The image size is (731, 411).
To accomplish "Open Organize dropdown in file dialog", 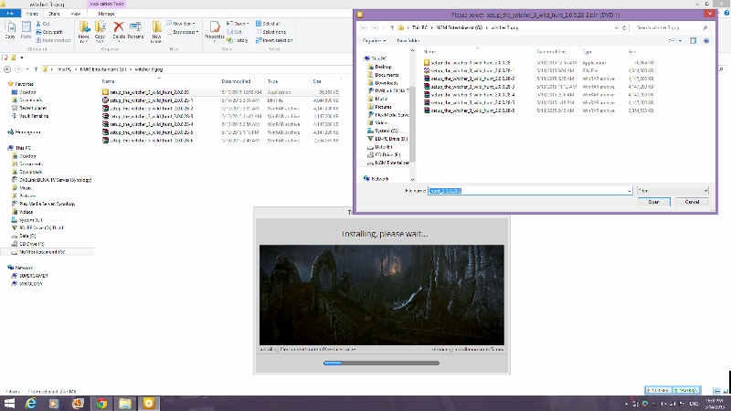I will pyautogui.click(x=374, y=41).
